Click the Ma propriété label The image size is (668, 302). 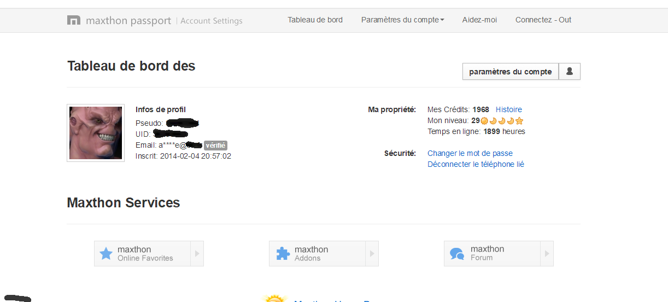(392, 109)
